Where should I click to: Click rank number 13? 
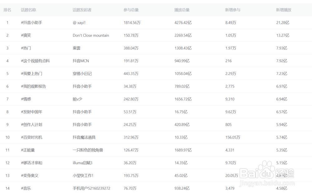pyautogui.click(x=7, y=176)
